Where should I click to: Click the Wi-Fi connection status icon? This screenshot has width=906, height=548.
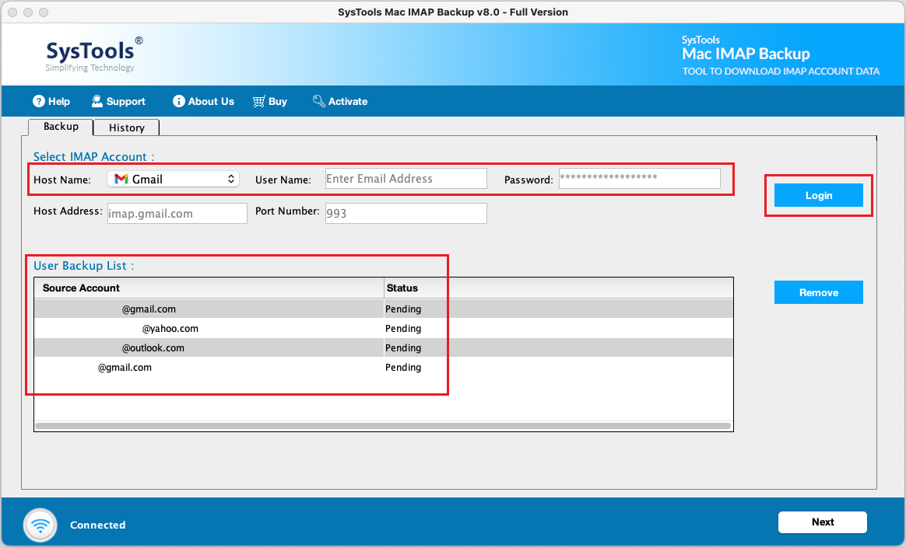tap(40, 525)
